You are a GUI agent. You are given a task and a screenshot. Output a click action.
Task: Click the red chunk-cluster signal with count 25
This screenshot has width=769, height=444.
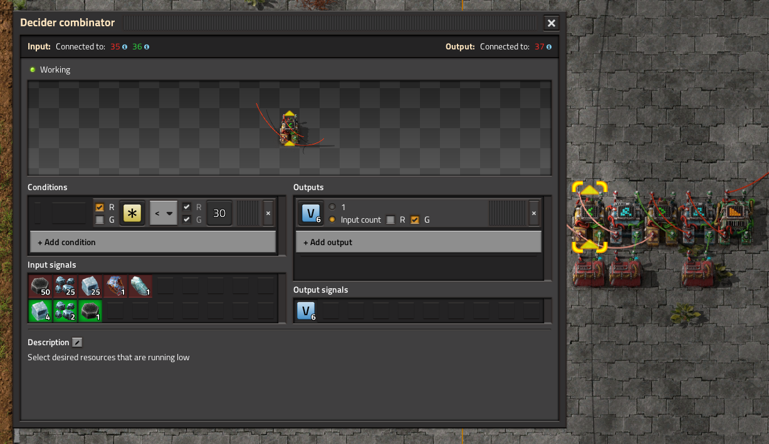tap(65, 286)
